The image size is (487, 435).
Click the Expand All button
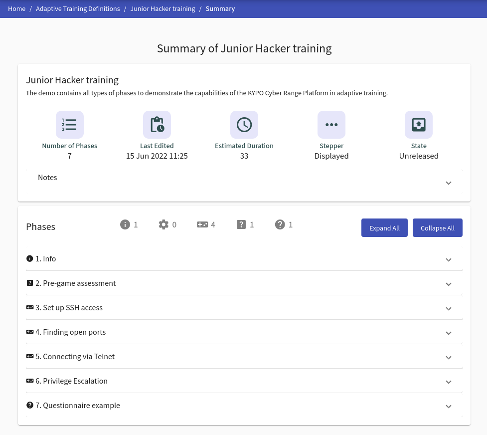pyautogui.click(x=384, y=227)
